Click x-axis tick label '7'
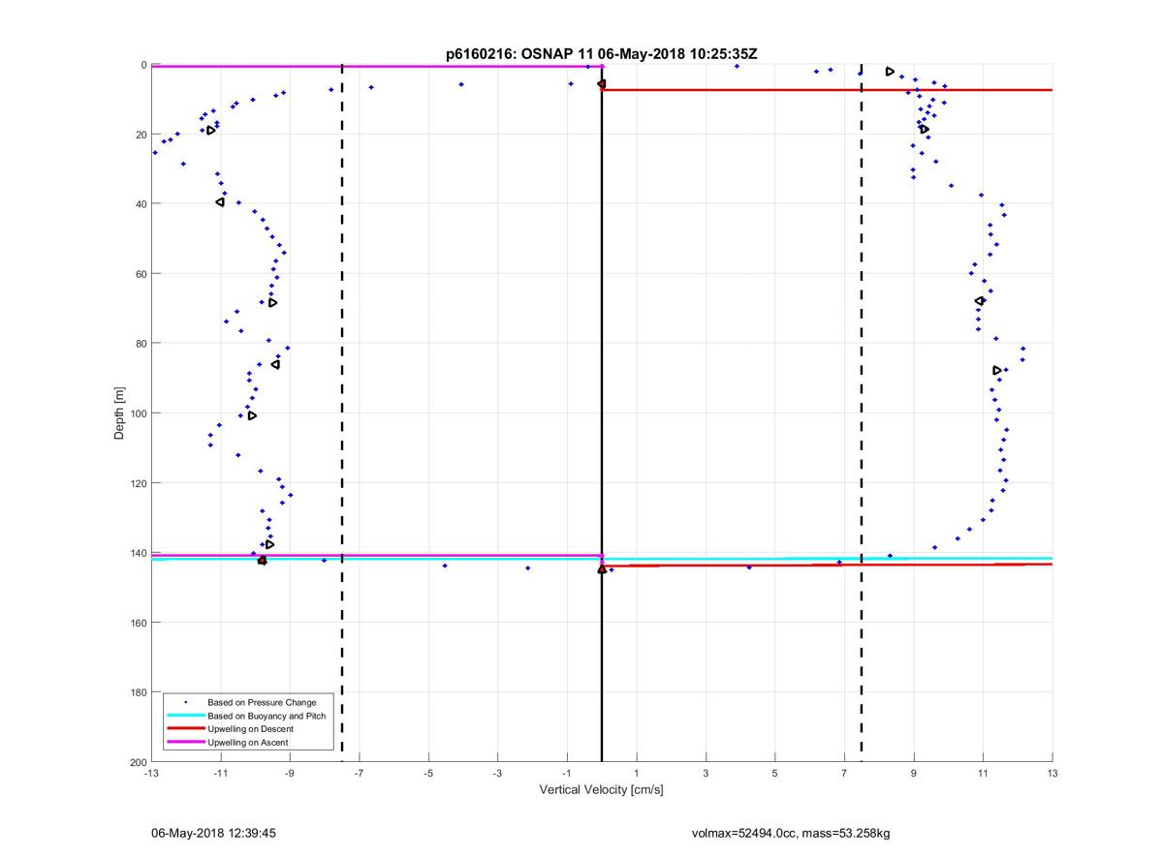This screenshot has height=857, width=1163. coord(844,773)
